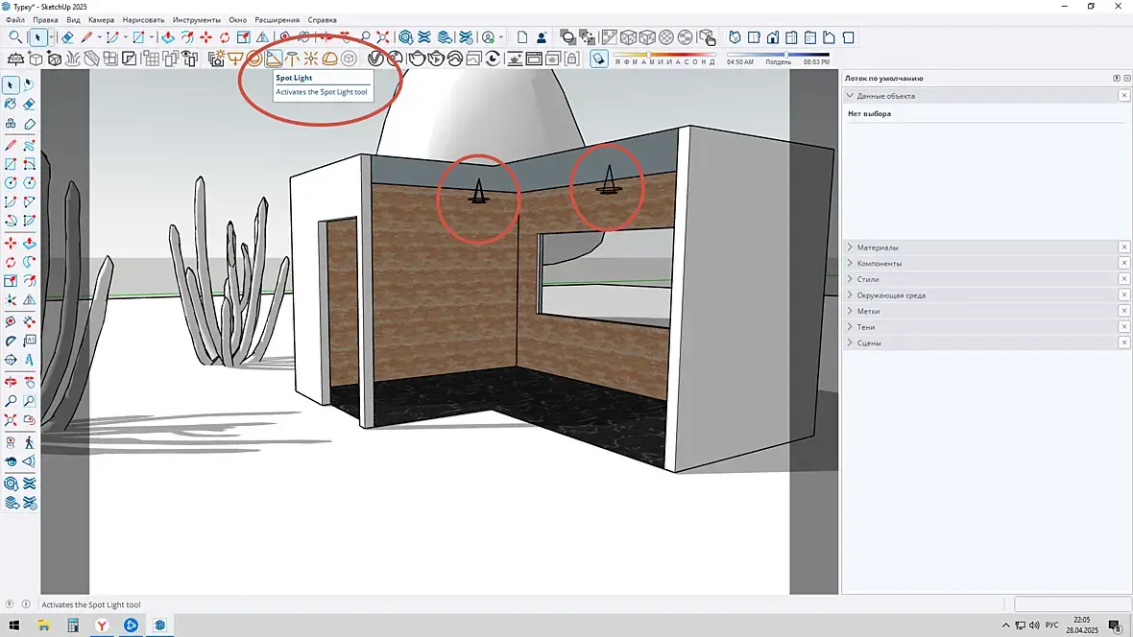
Task: Open the Инструменты menu
Action: tap(197, 19)
